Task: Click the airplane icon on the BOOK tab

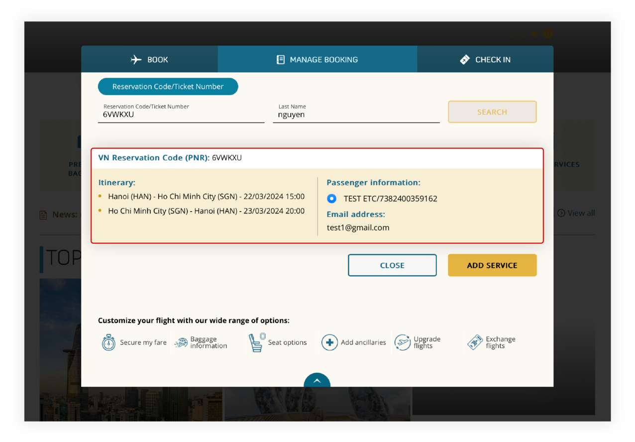Action: [x=136, y=59]
